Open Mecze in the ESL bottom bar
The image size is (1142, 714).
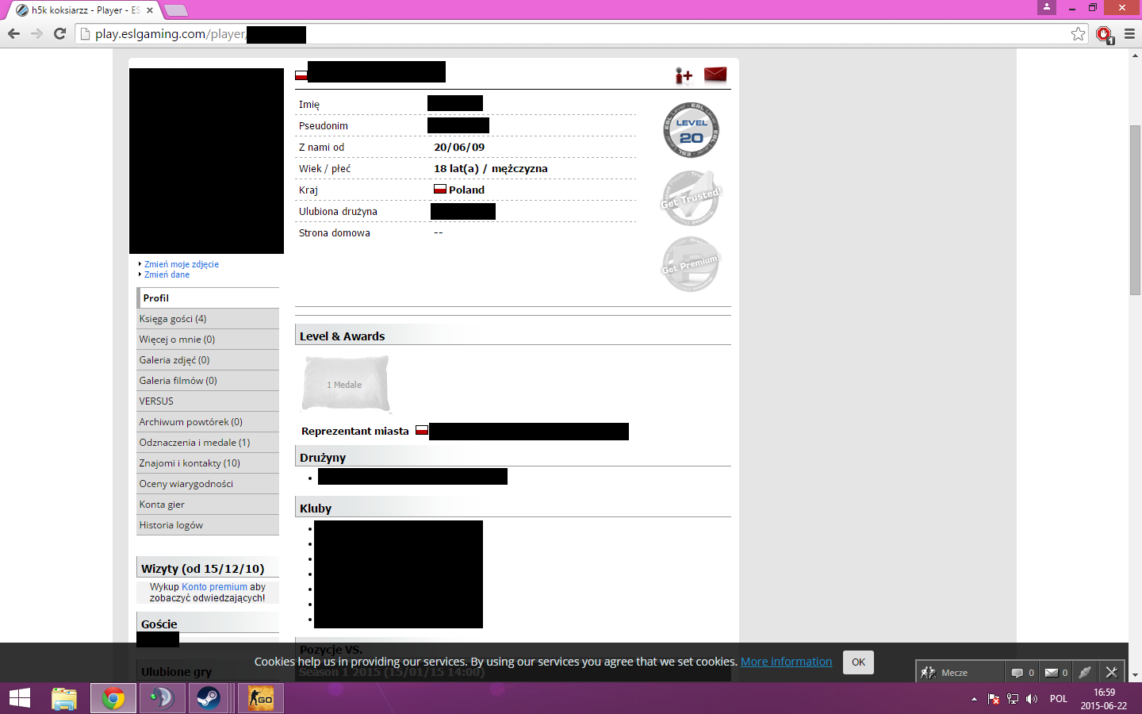pyautogui.click(x=960, y=672)
